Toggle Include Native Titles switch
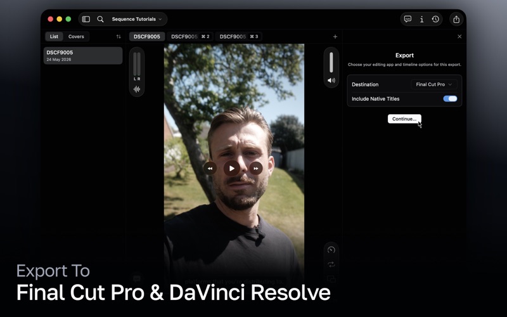 coord(450,99)
